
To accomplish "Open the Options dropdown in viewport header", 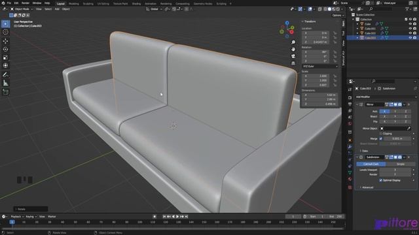I will 338,16.
